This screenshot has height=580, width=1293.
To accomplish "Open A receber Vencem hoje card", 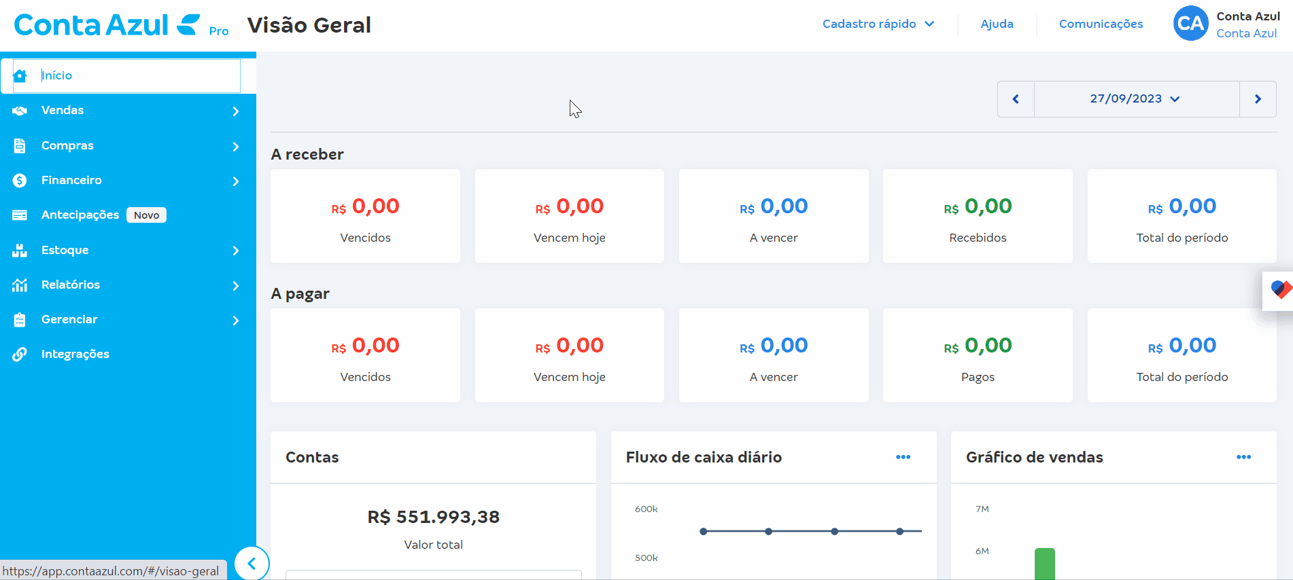I will tap(570, 216).
